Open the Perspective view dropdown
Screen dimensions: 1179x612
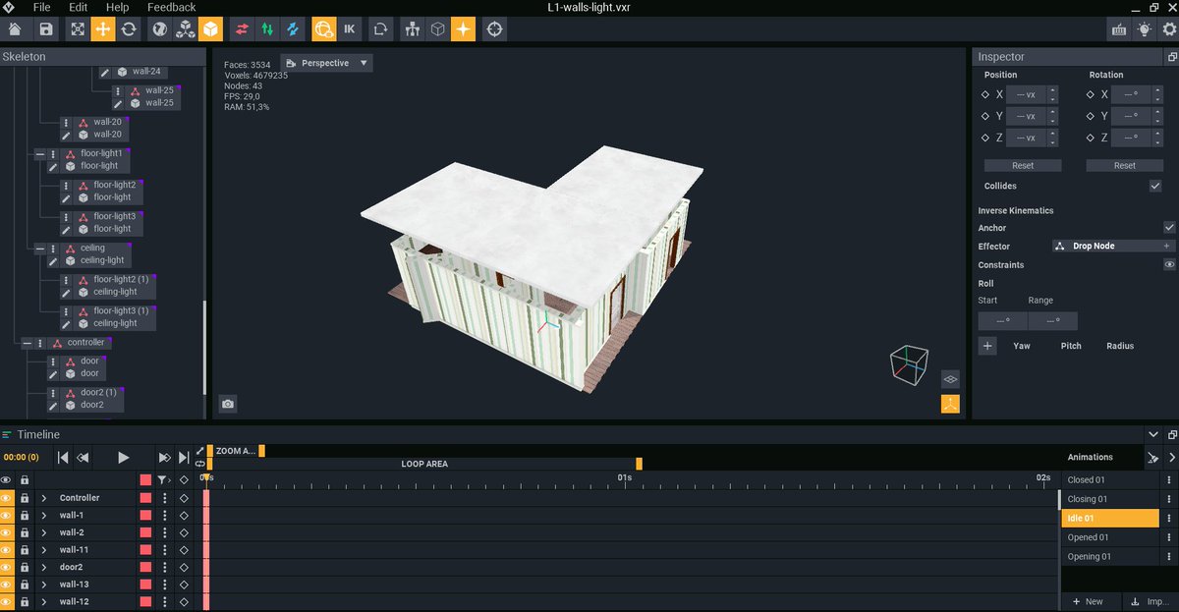tap(326, 62)
